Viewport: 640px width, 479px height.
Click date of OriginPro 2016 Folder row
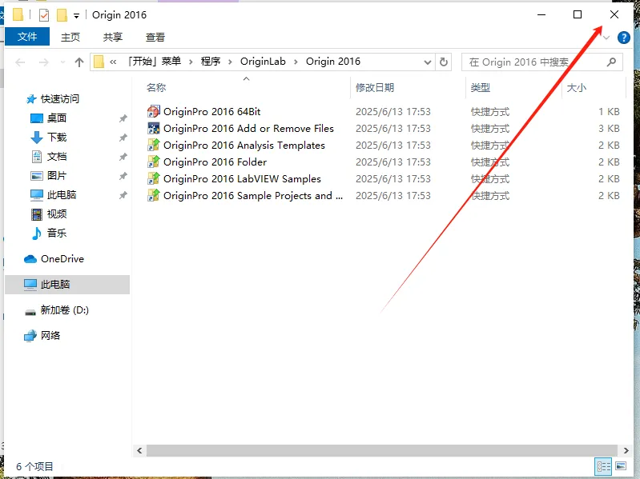point(393,162)
